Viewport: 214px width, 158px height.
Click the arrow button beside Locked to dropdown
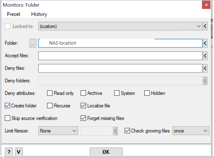205,26
